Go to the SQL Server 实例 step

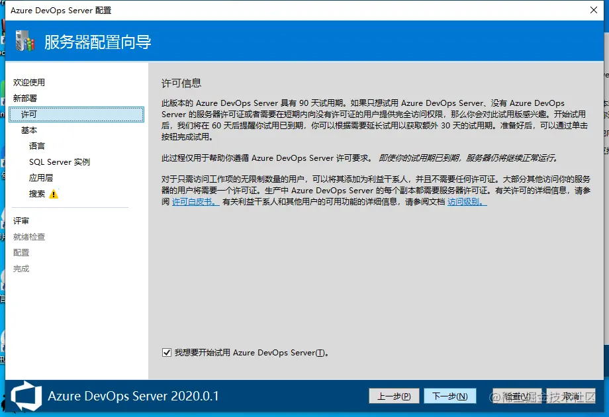[x=60, y=162]
